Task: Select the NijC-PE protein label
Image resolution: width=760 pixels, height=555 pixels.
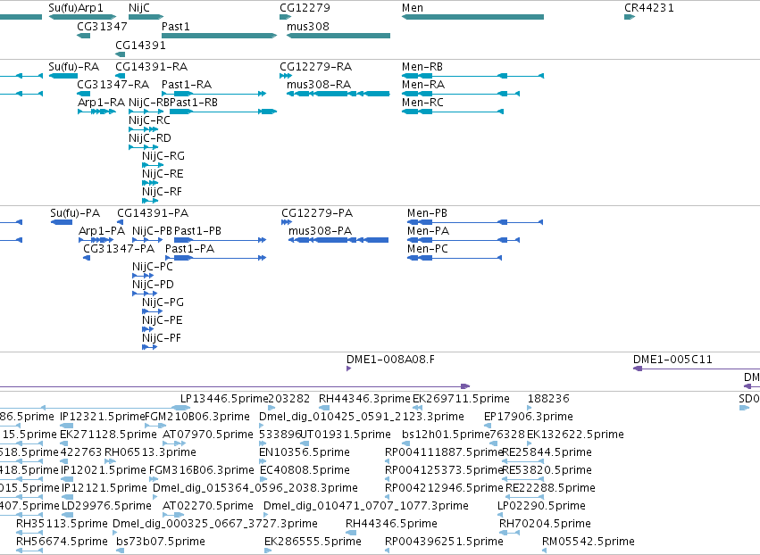Action: click(x=163, y=320)
